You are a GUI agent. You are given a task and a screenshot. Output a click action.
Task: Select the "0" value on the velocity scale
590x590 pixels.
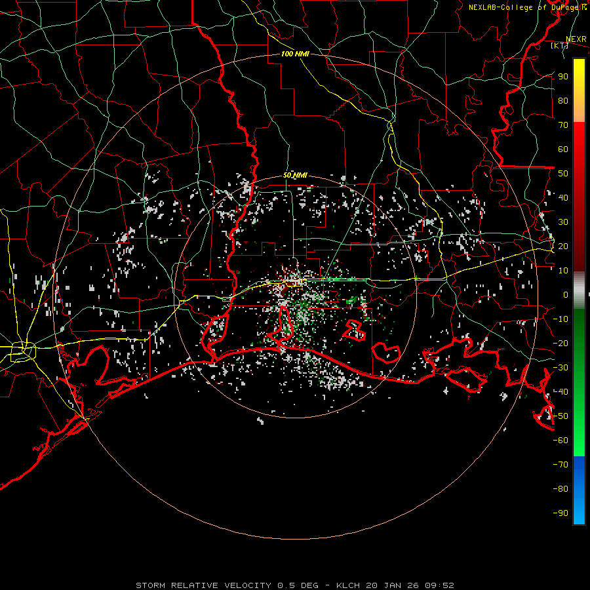pyautogui.click(x=566, y=295)
